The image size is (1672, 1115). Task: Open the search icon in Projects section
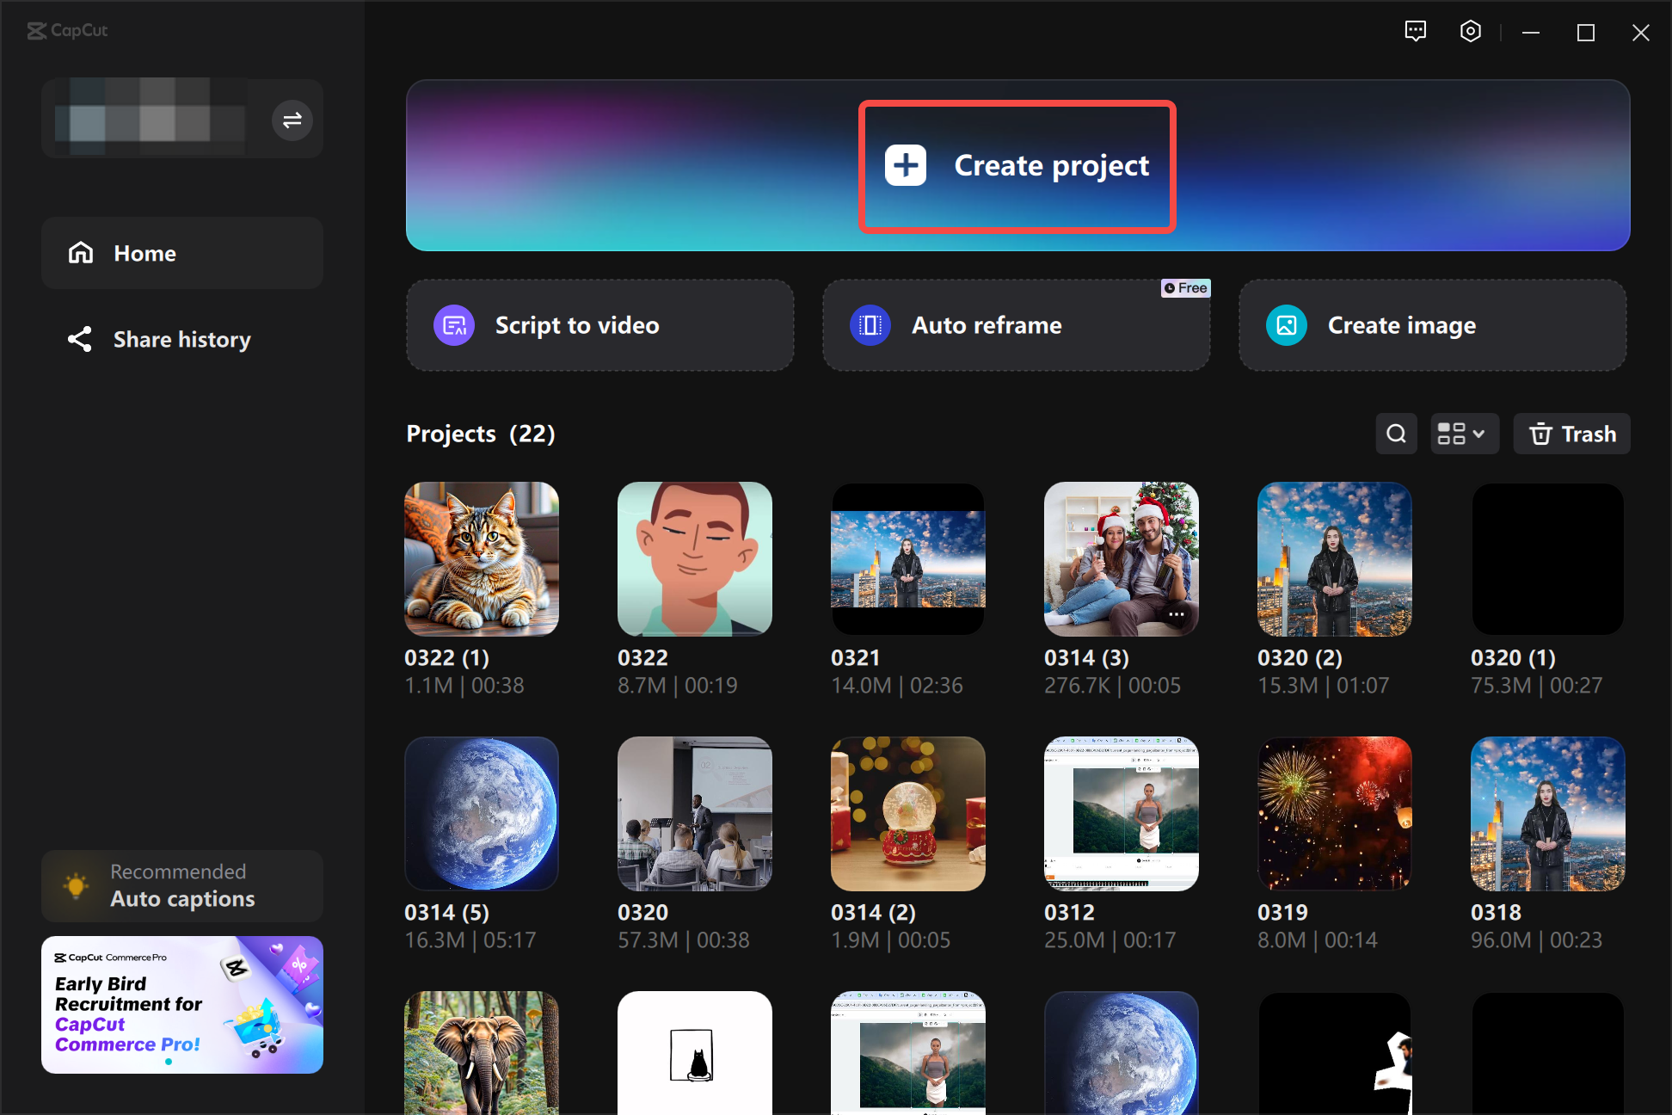coord(1396,434)
